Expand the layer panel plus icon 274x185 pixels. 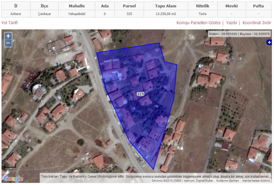269,42
